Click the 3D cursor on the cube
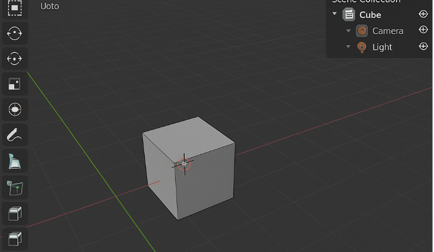The height and width of the screenshot is (252, 434). tap(184, 164)
